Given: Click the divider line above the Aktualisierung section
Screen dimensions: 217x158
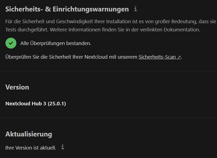Looking at the screenshot, I should [x=109, y=118].
